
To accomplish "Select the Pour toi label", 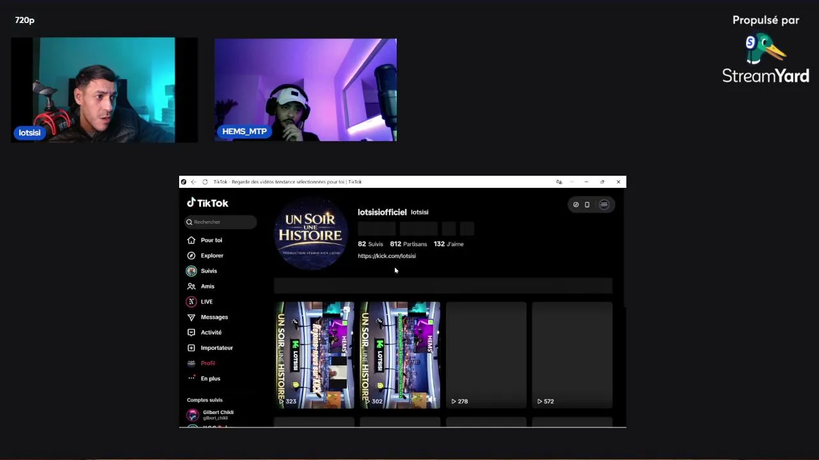I will point(211,240).
